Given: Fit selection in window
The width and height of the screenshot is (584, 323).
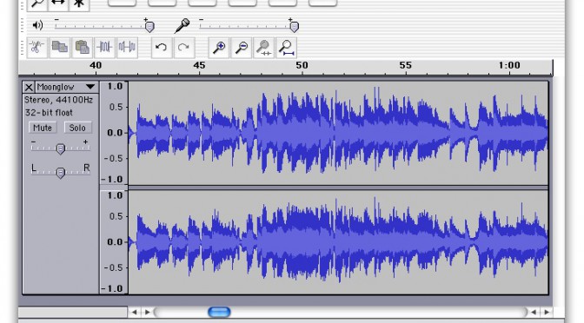Looking at the screenshot, I should [x=263, y=47].
